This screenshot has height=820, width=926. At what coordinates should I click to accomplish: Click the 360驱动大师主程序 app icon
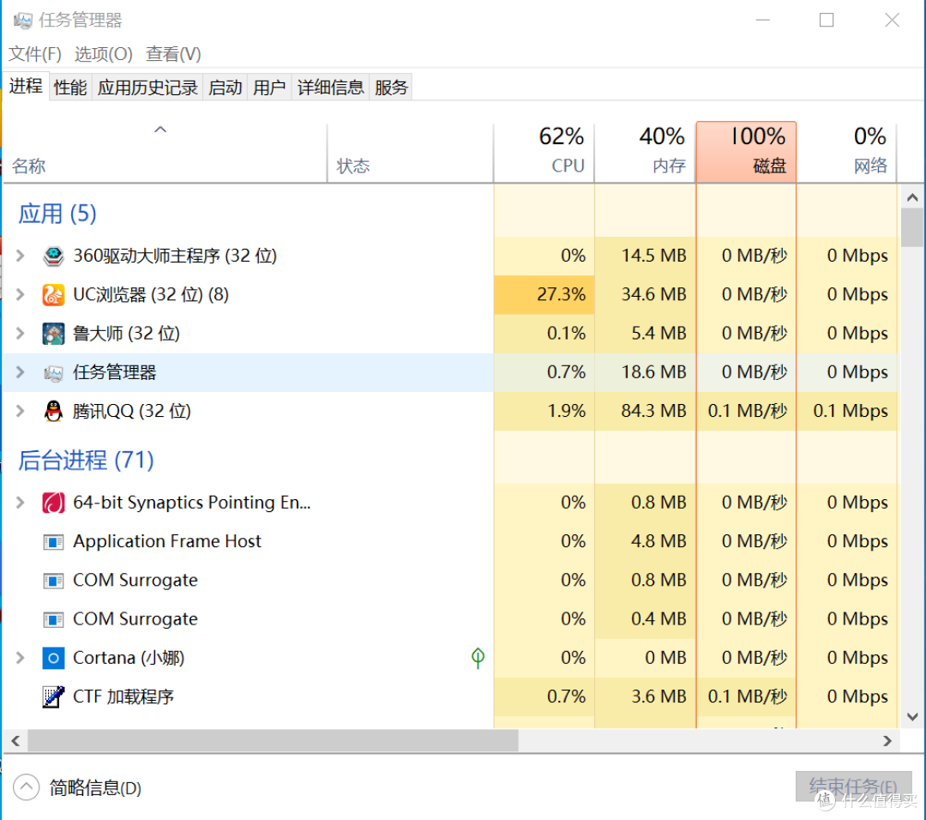[53, 256]
